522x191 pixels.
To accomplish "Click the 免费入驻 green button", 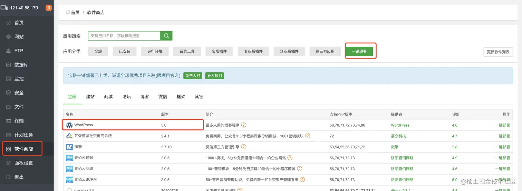I will point(193,76).
